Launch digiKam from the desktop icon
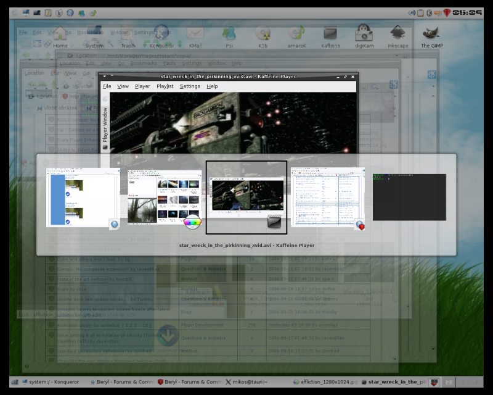This screenshot has height=395, width=493. [x=364, y=37]
